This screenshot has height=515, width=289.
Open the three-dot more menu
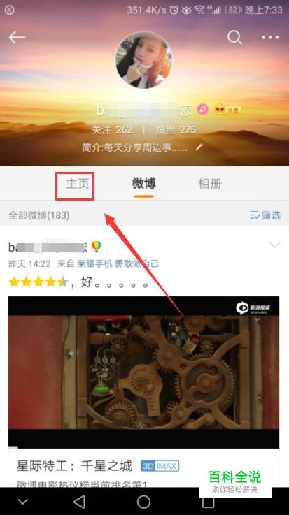270,38
